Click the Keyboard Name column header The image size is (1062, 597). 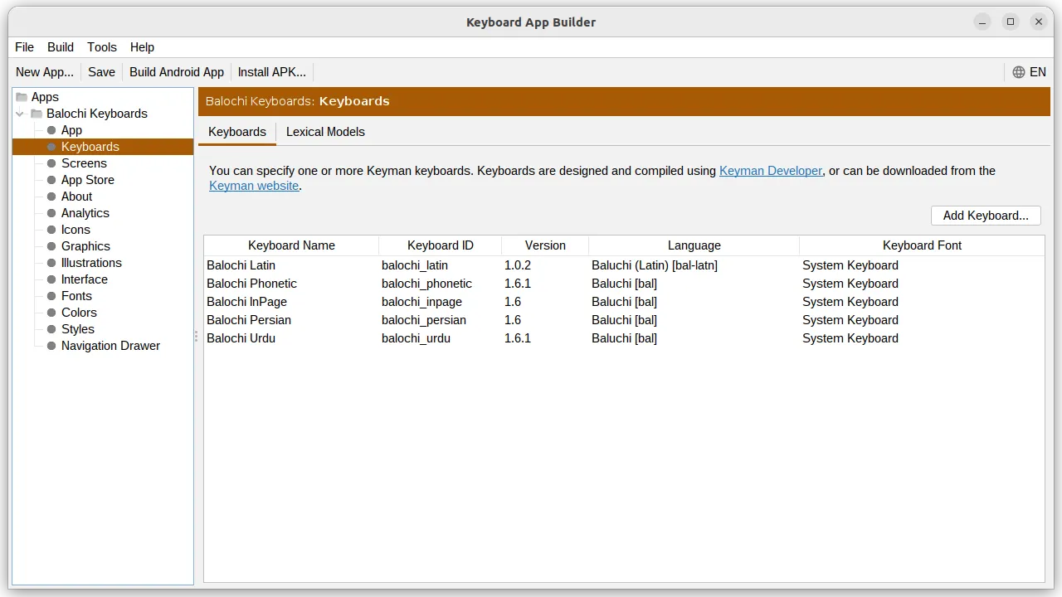(291, 245)
